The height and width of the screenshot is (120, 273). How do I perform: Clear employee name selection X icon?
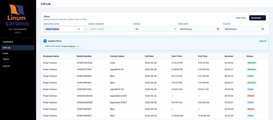click(79, 29)
